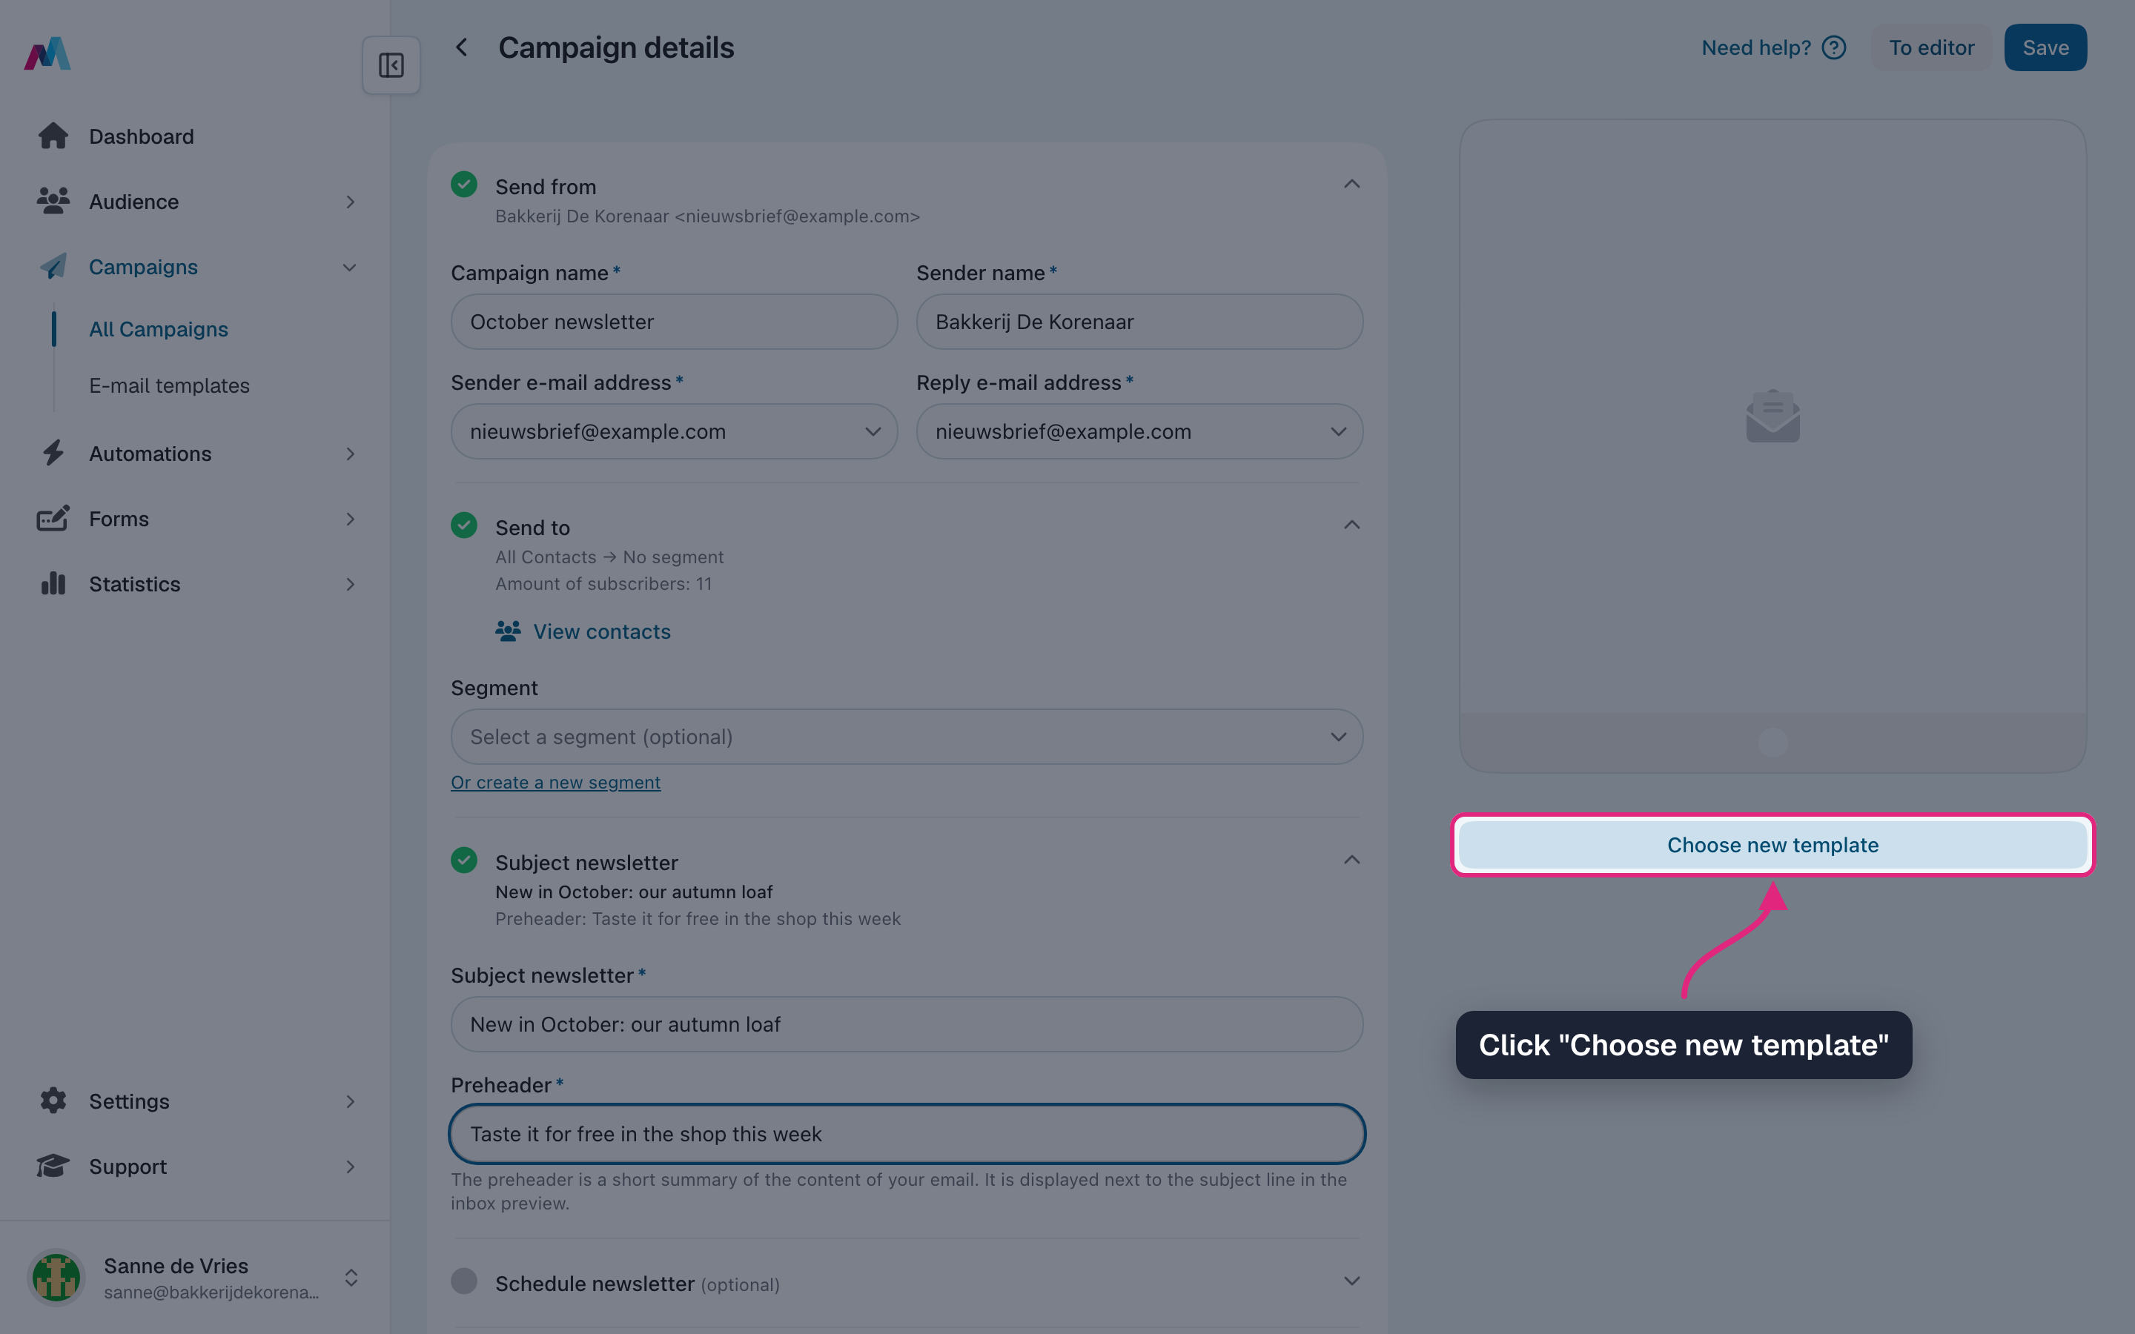Open E-mail templates in the sidebar
This screenshot has height=1334, width=2135.
click(x=169, y=385)
